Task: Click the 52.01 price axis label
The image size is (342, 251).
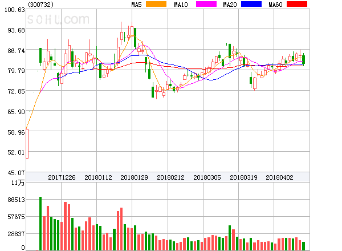Action: (x=17, y=152)
